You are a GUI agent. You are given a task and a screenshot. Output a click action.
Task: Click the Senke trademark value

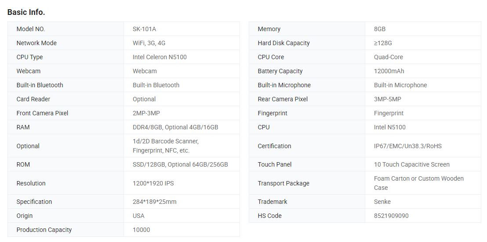point(382,202)
